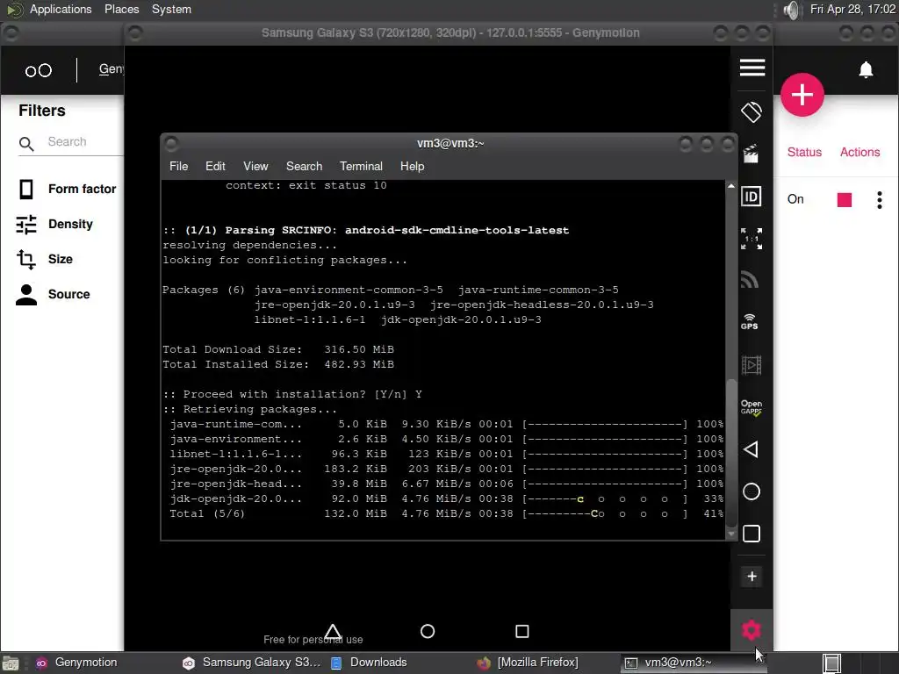Click the terminal vm3@vm3:~ title bar
This screenshot has height=674, width=899.
[450, 143]
